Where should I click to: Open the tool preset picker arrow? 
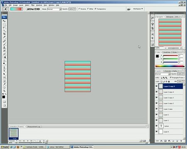point(8,9)
